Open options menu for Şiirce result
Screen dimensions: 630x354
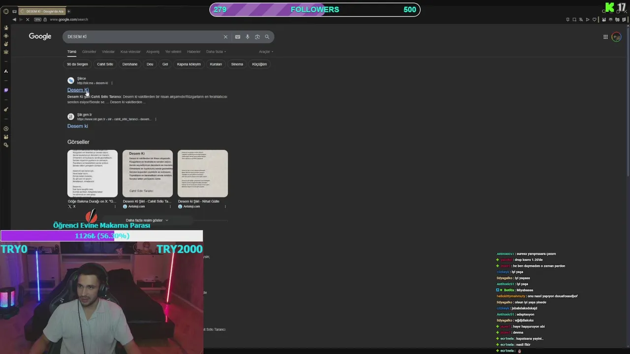[112, 83]
